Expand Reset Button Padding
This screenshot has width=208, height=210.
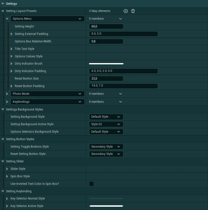click(11, 86)
